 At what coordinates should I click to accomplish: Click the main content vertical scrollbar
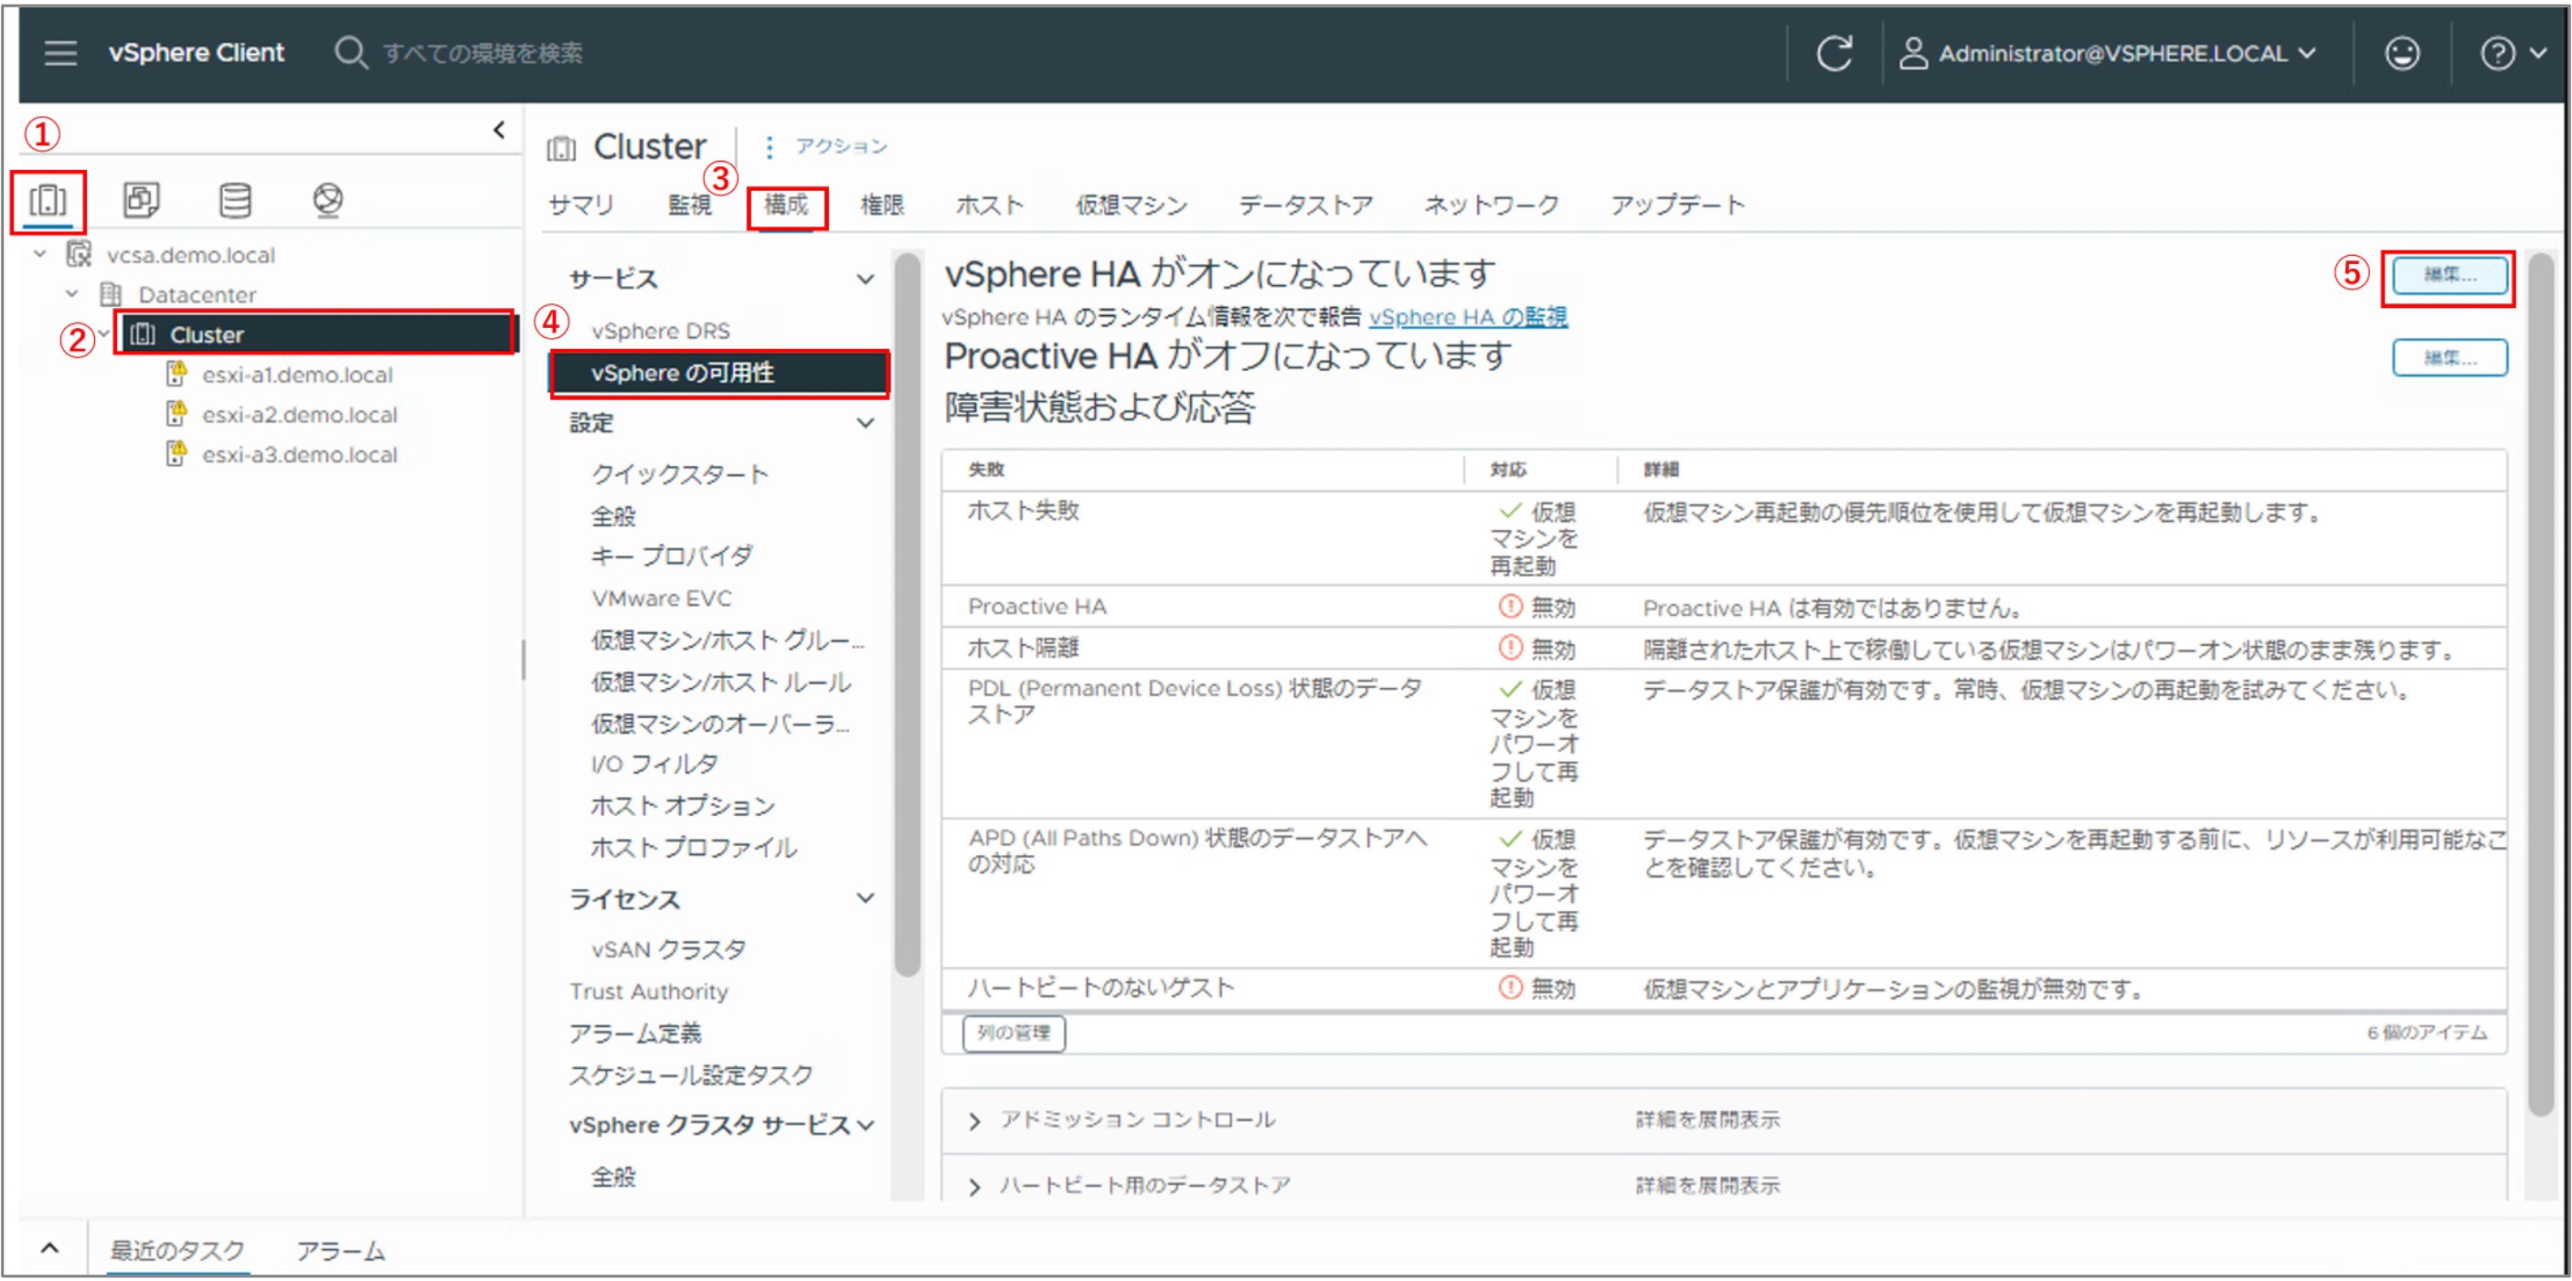[x=2542, y=684]
